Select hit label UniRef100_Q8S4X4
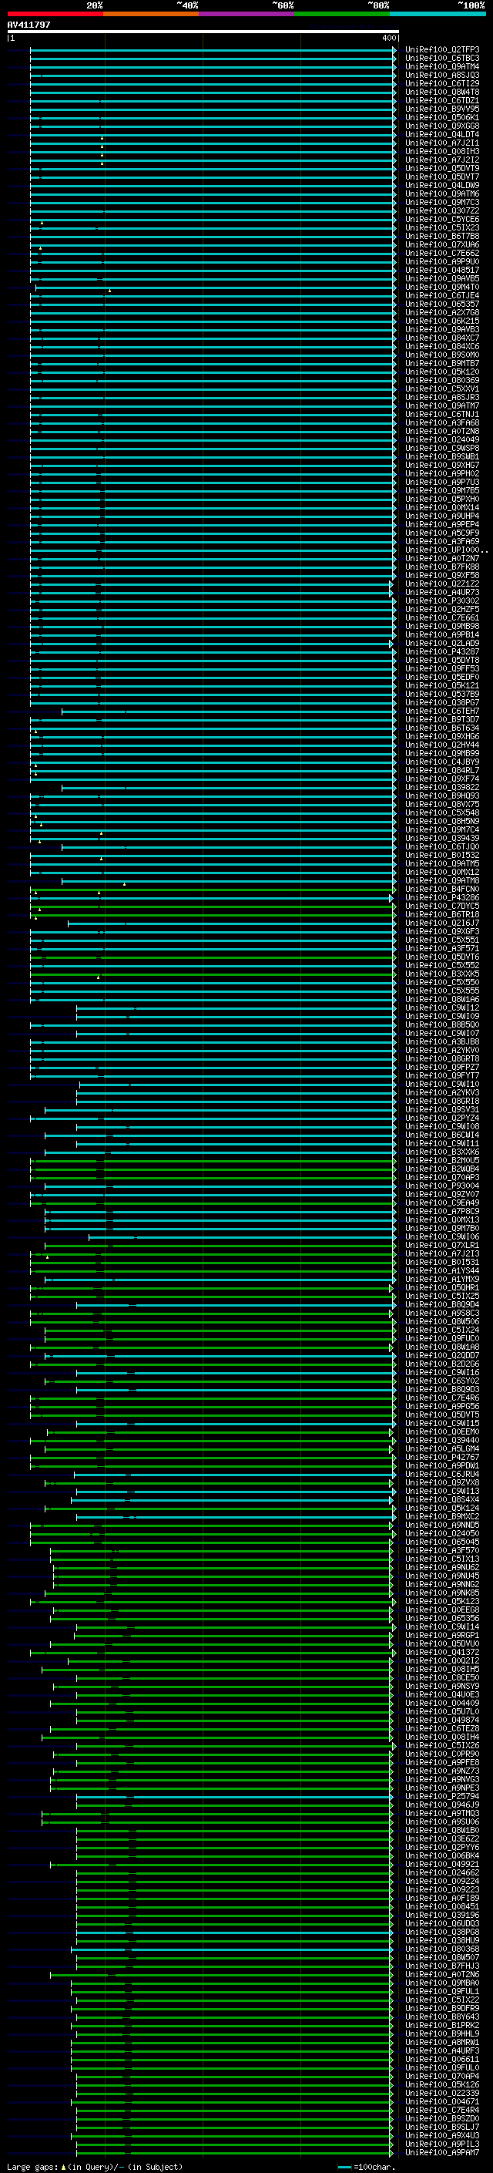 [x=442, y=1500]
